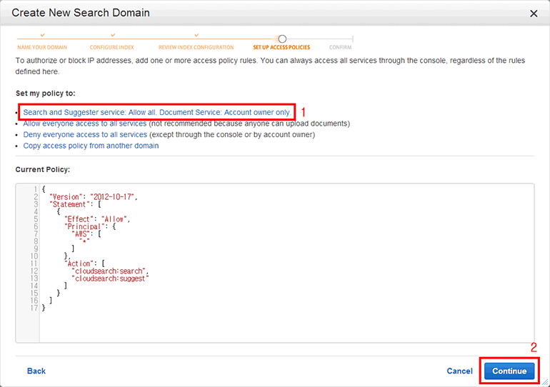Close the Create New Search Domain dialog

click(x=534, y=14)
